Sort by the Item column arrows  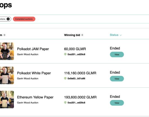click(x=5, y=35)
